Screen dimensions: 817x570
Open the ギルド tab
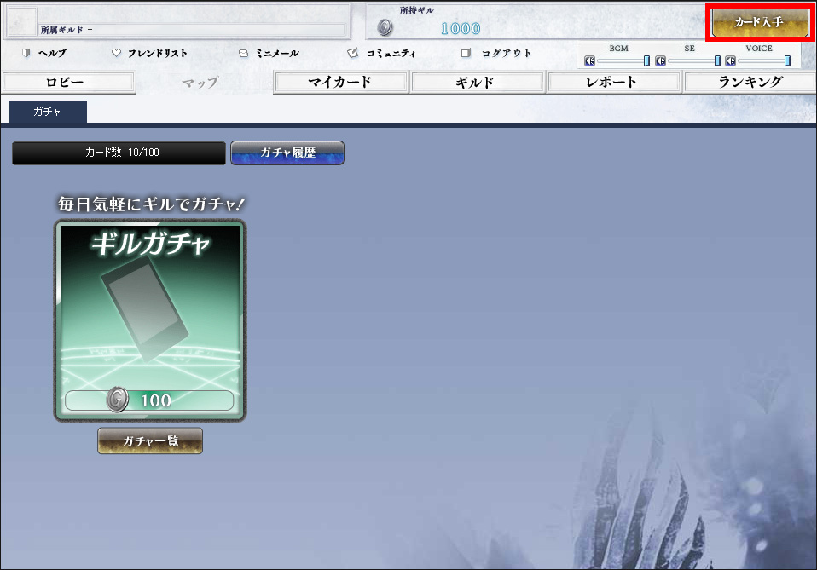pyautogui.click(x=477, y=83)
